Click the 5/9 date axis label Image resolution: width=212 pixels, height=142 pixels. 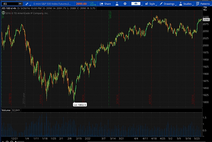[x=179, y=139]
